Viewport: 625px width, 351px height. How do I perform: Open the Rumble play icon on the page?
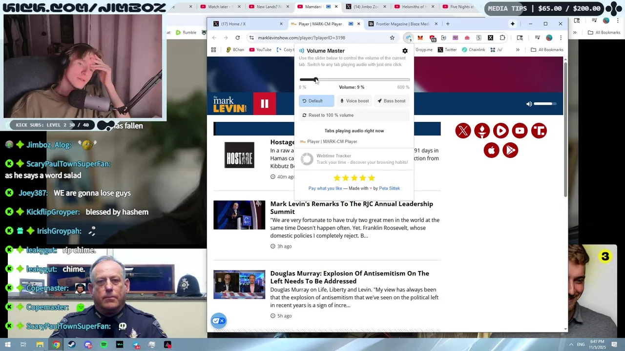pos(501,131)
